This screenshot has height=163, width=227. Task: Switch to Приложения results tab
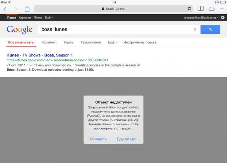91,43
